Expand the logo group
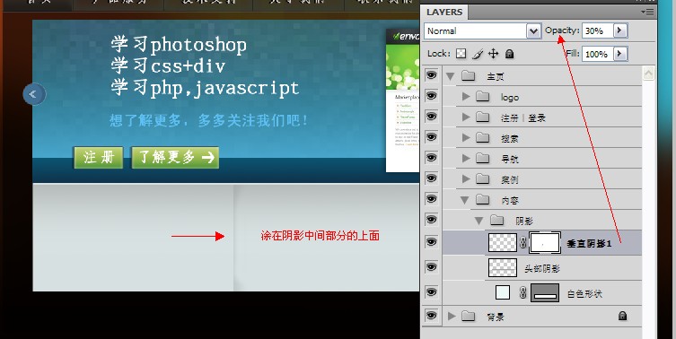Screen dimensions: 676x339 pyautogui.click(x=466, y=97)
